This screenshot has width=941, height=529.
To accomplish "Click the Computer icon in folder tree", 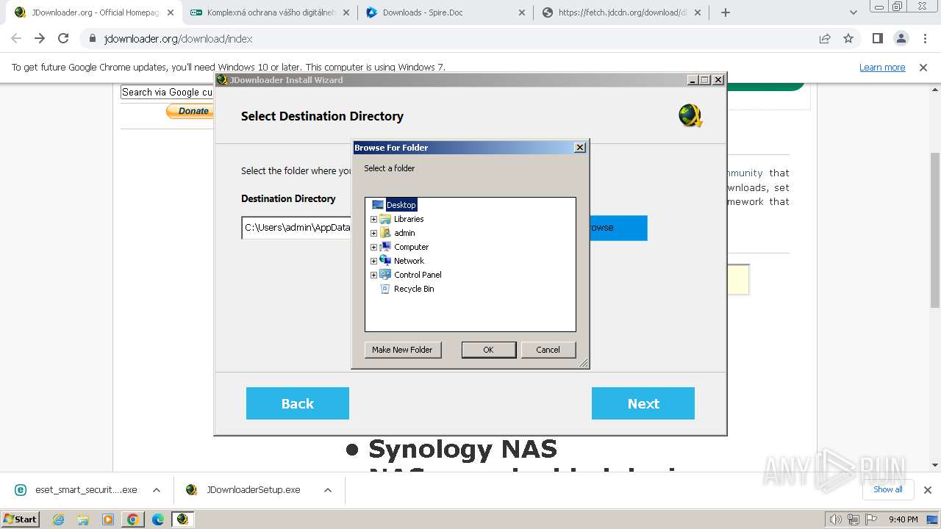I will tap(385, 247).
